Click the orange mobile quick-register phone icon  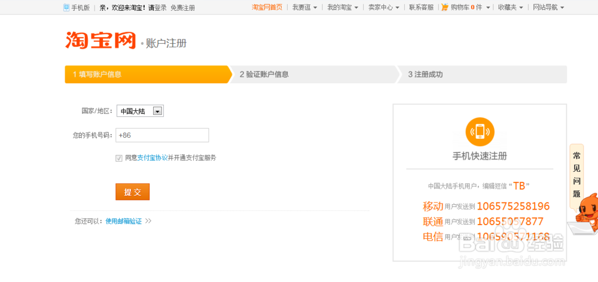pyautogui.click(x=480, y=132)
